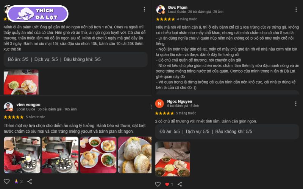This screenshot has height=189, width=303.
Task: Share Ngoc Nguyen's review
Action: [180, 184]
